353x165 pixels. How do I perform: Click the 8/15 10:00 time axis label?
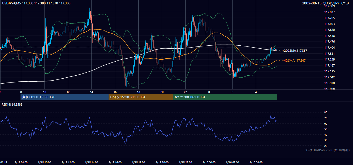44,163
